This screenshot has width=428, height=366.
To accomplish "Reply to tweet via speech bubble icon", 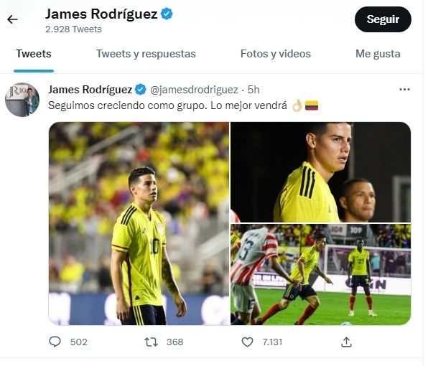I will [55, 342].
